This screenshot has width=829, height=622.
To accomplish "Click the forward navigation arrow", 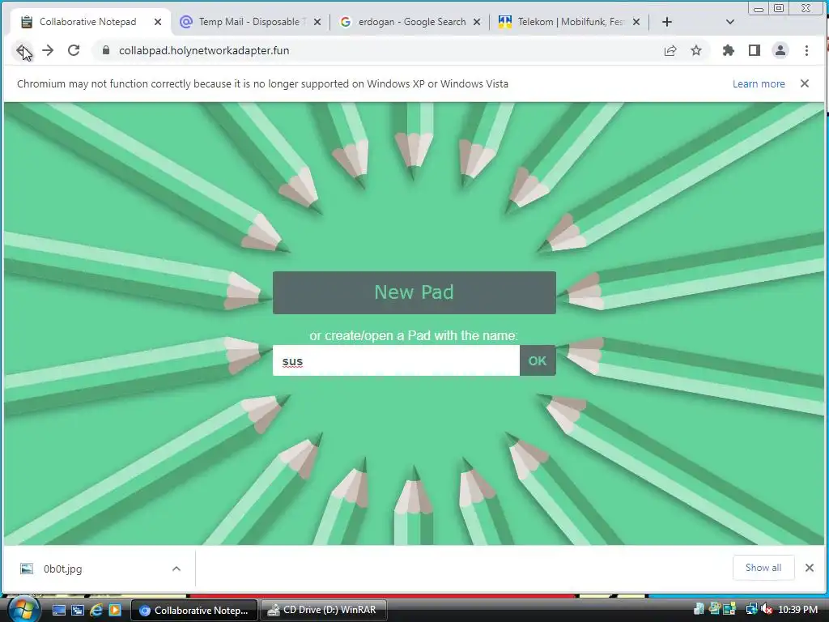I will (48, 51).
